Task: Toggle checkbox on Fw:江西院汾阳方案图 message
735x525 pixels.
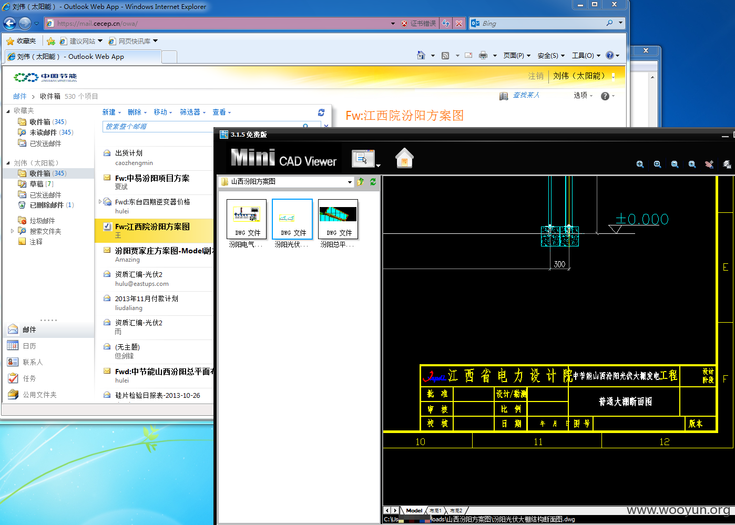Action: pos(107,227)
